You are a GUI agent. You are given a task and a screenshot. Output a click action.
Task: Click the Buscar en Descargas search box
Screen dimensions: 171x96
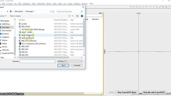pos(70,11)
